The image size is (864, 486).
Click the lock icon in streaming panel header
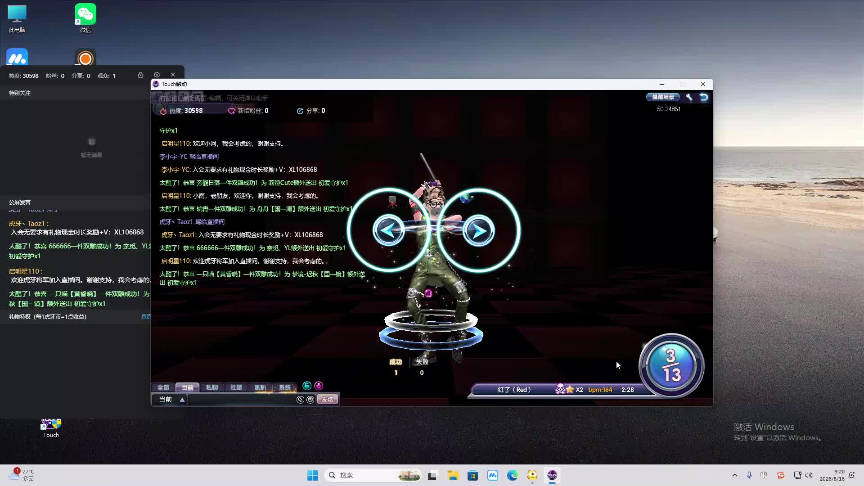(140, 75)
